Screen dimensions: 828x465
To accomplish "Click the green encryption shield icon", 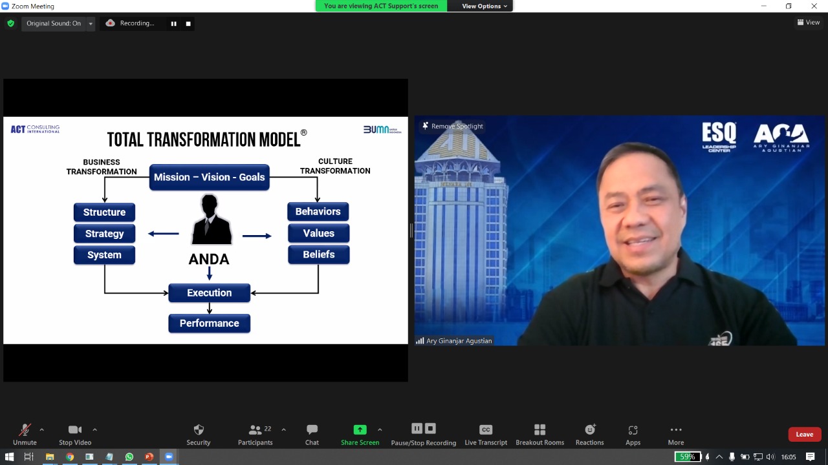I will pos(10,23).
